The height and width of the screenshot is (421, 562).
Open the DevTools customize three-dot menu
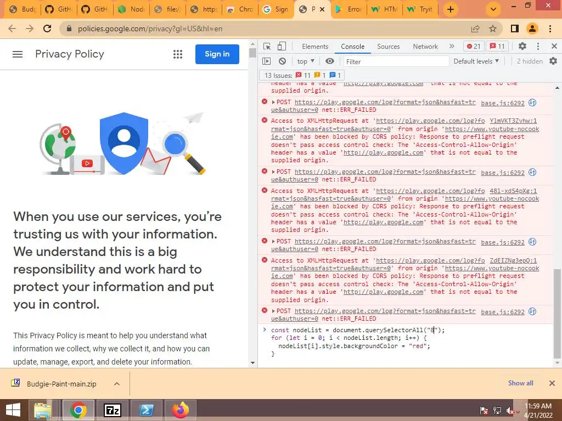pyautogui.click(x=538, y=46)
